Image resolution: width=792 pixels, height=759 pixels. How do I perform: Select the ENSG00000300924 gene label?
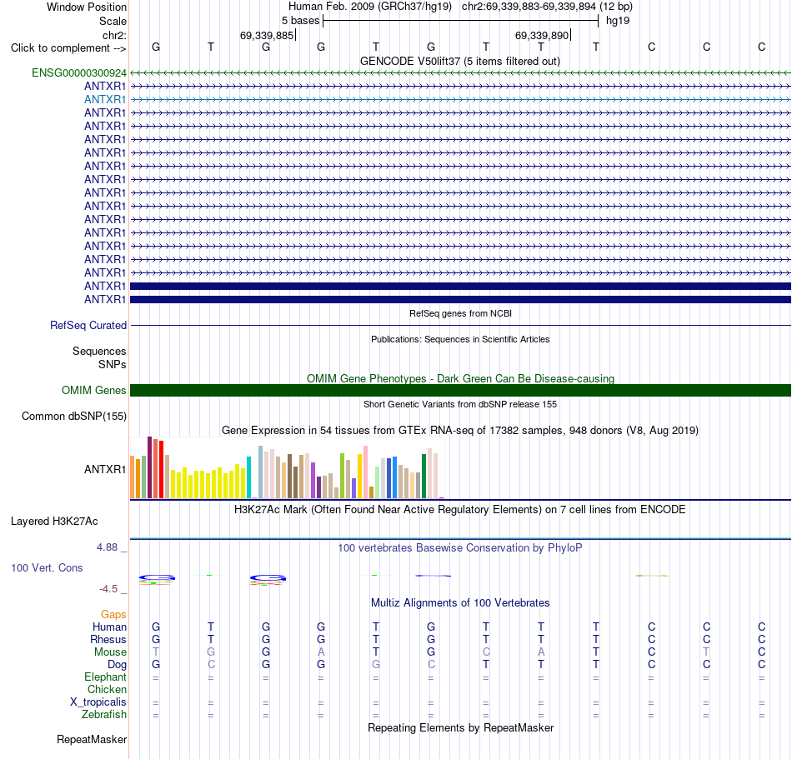click(x=79, y=73)
